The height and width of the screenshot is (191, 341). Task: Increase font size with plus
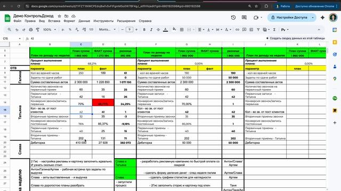pyautogui.click(x=136, y=30)
